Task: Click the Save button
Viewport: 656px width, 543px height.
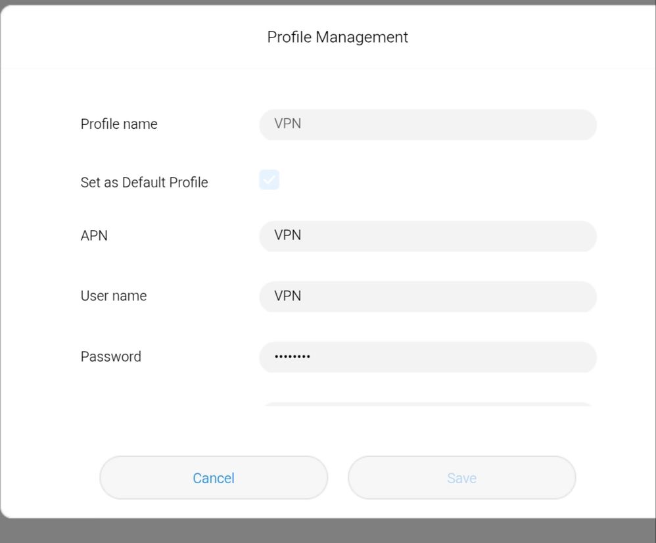Action: 461,478
